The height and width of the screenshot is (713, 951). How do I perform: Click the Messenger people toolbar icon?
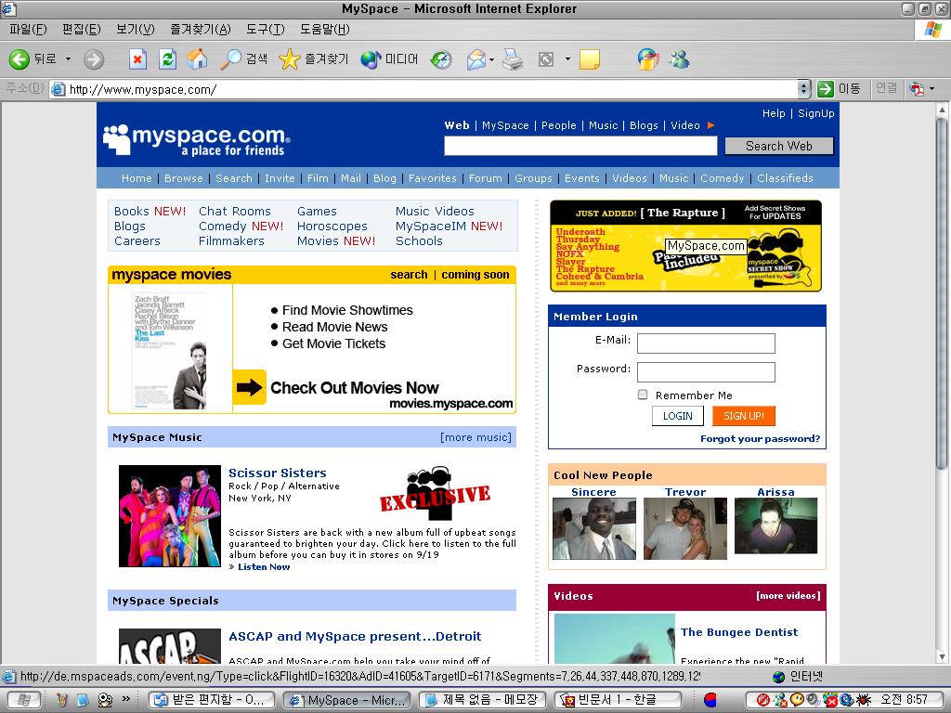pyautogui.click(x=679, y=59)
